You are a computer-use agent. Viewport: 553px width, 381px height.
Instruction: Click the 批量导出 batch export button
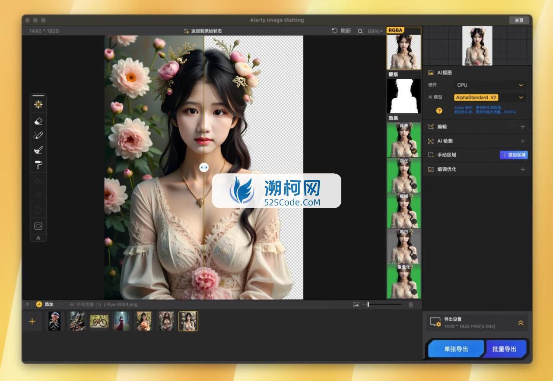pyautogui.click(x=504, y=349)
